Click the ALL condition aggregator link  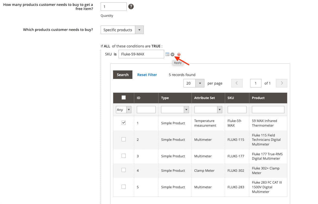point(107,46)
